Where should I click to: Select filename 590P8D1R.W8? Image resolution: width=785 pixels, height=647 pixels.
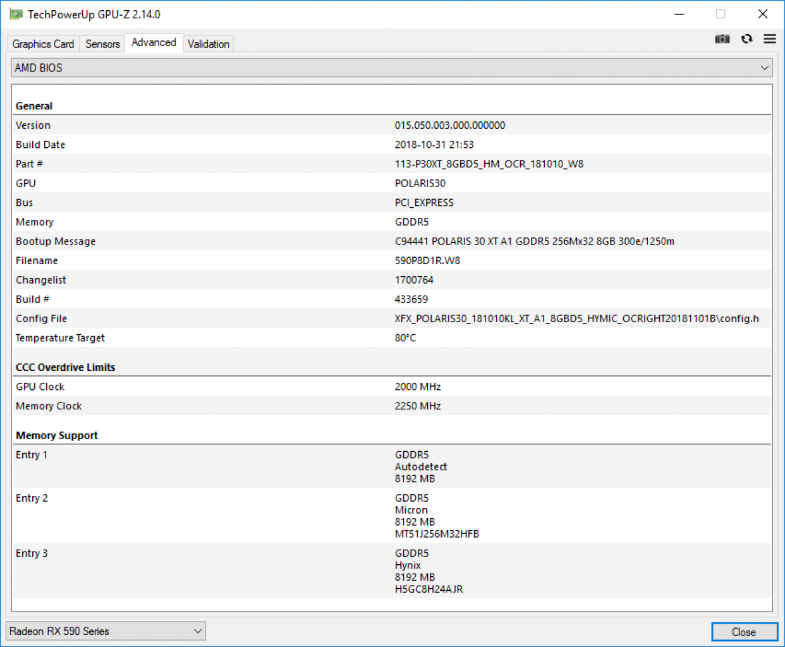tap(427, 260)
